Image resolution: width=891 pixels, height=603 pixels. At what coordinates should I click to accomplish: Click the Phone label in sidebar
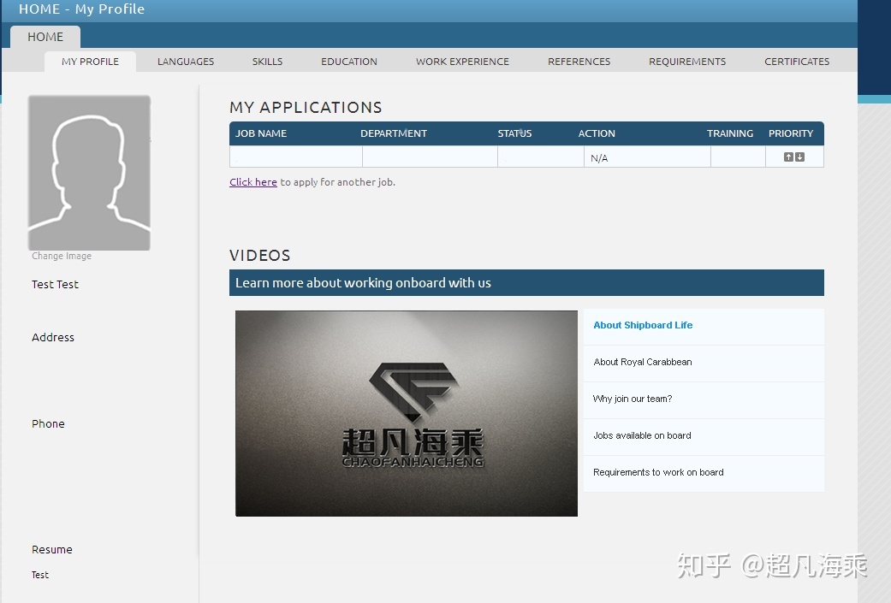point(48,423)
